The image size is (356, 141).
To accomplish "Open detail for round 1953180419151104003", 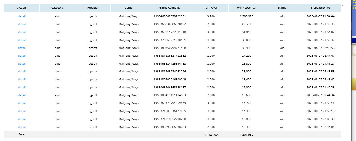I will tap(22, 95).
